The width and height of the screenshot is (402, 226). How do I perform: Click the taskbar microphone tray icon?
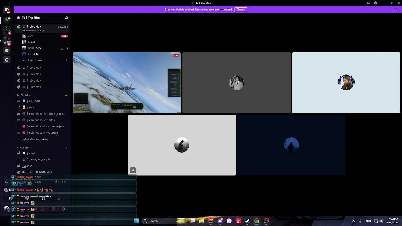(x=360, y=221)
